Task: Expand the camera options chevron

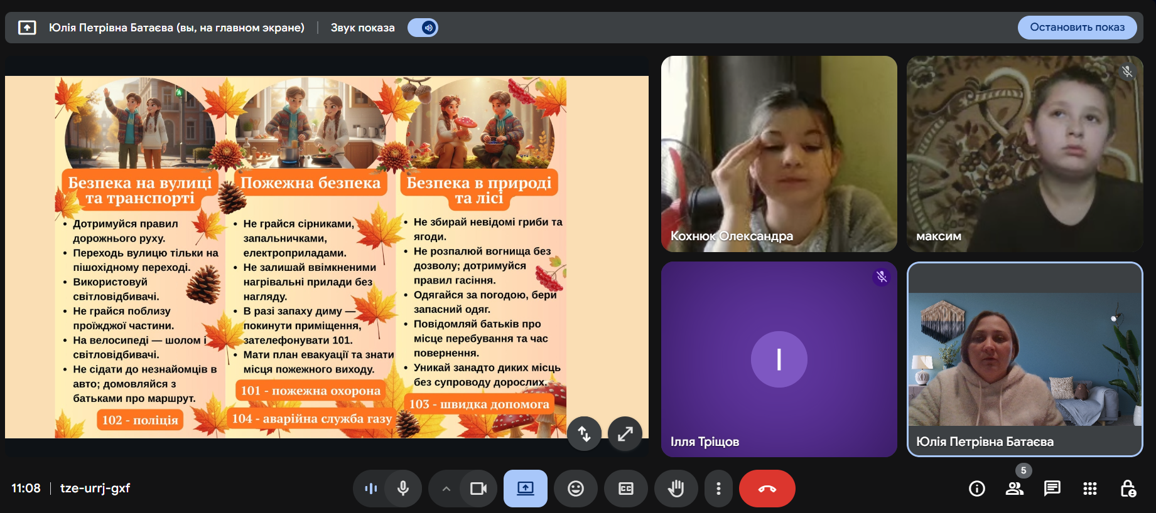Action: (x=446, y=489)
